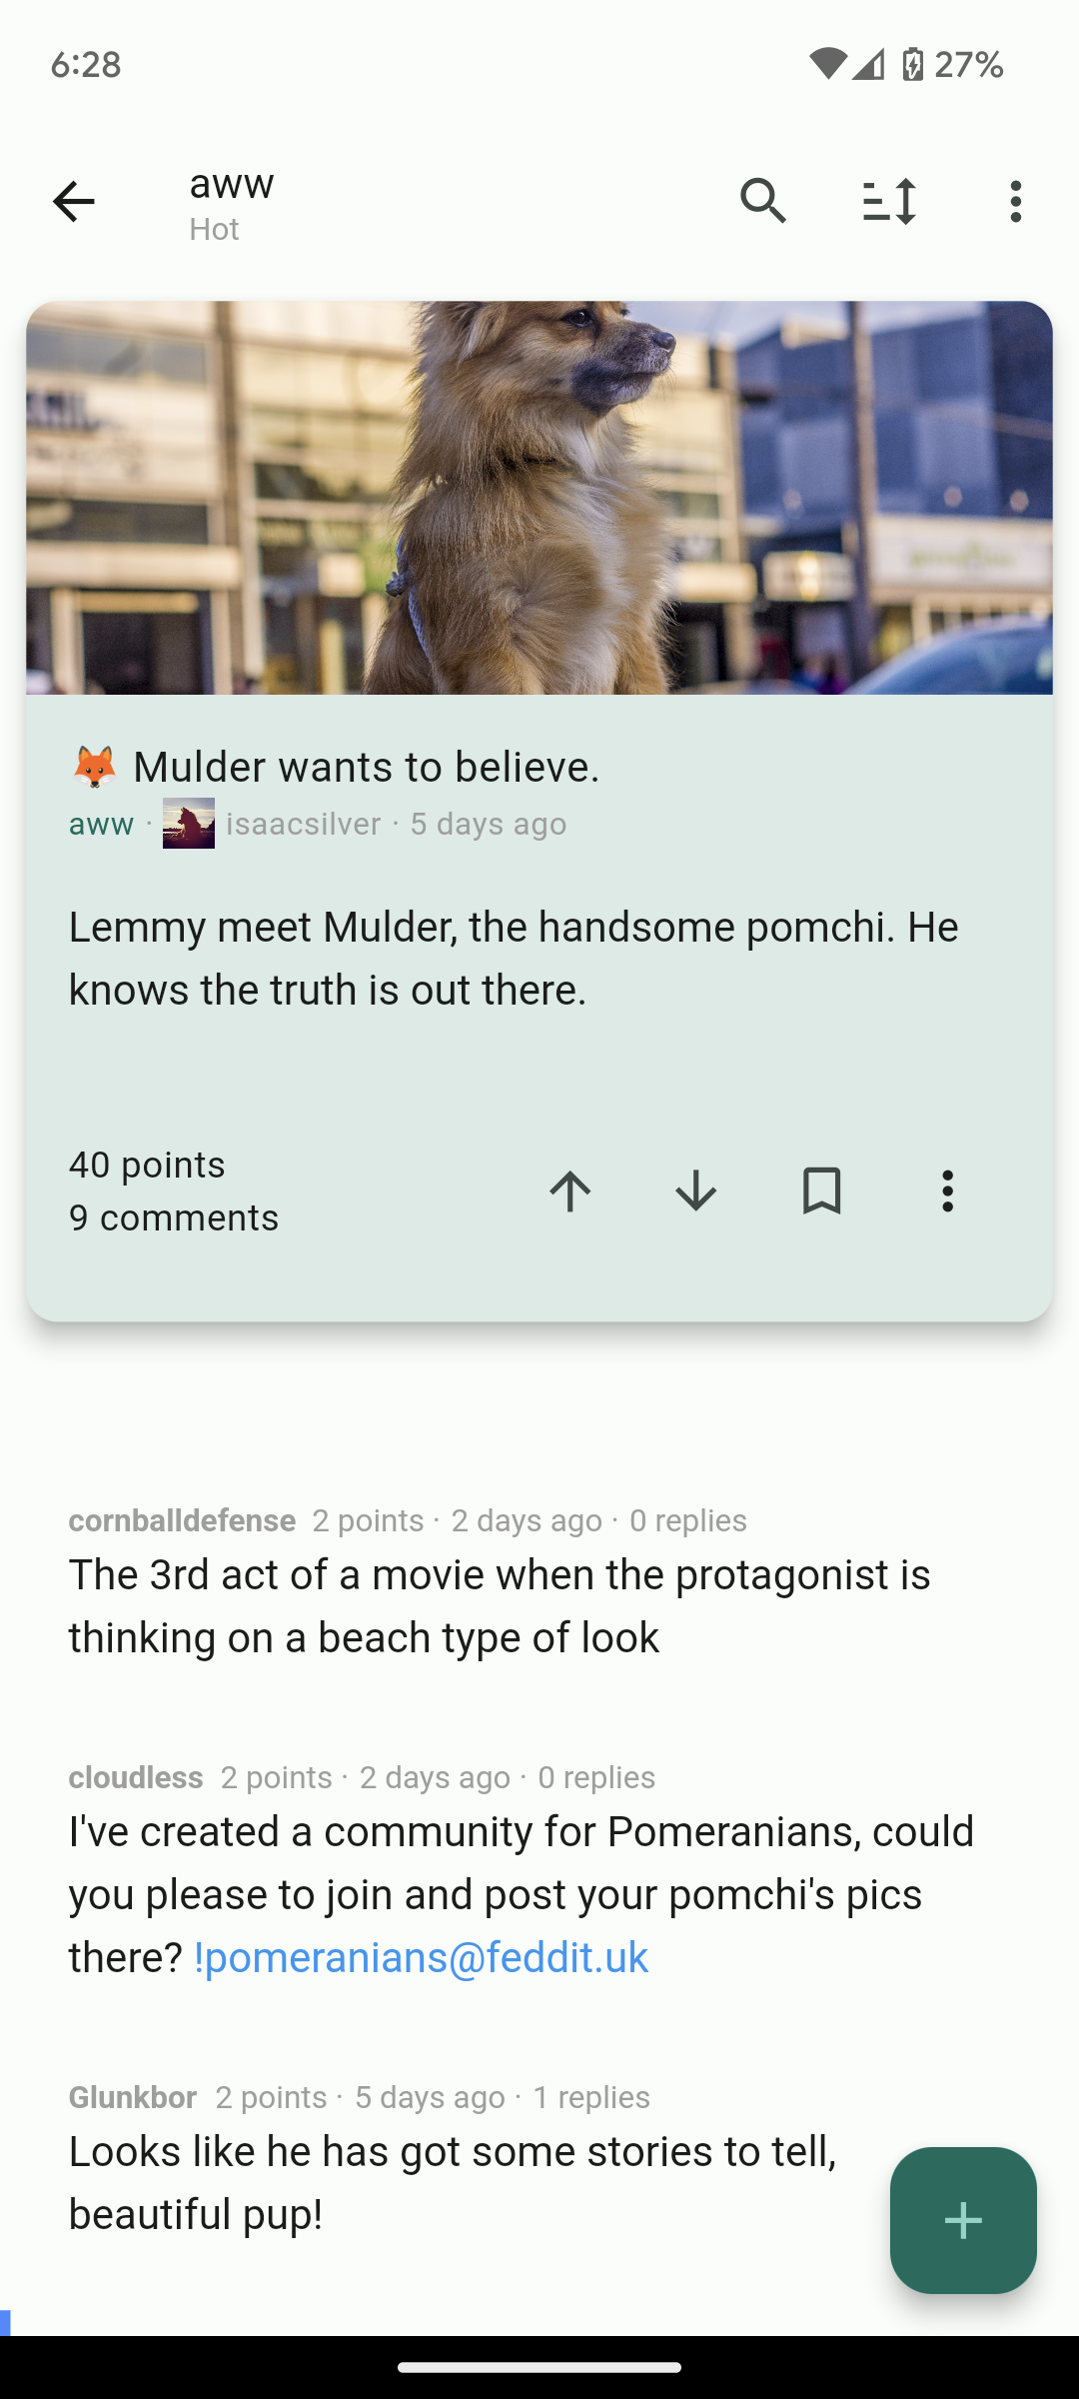1079x2399 pixels.
Task: Open the post's three-dot options menu
Action: tap(947, 1192)
